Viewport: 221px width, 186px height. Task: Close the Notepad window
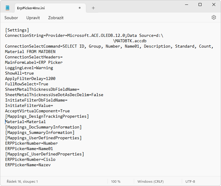coord(214,4)
